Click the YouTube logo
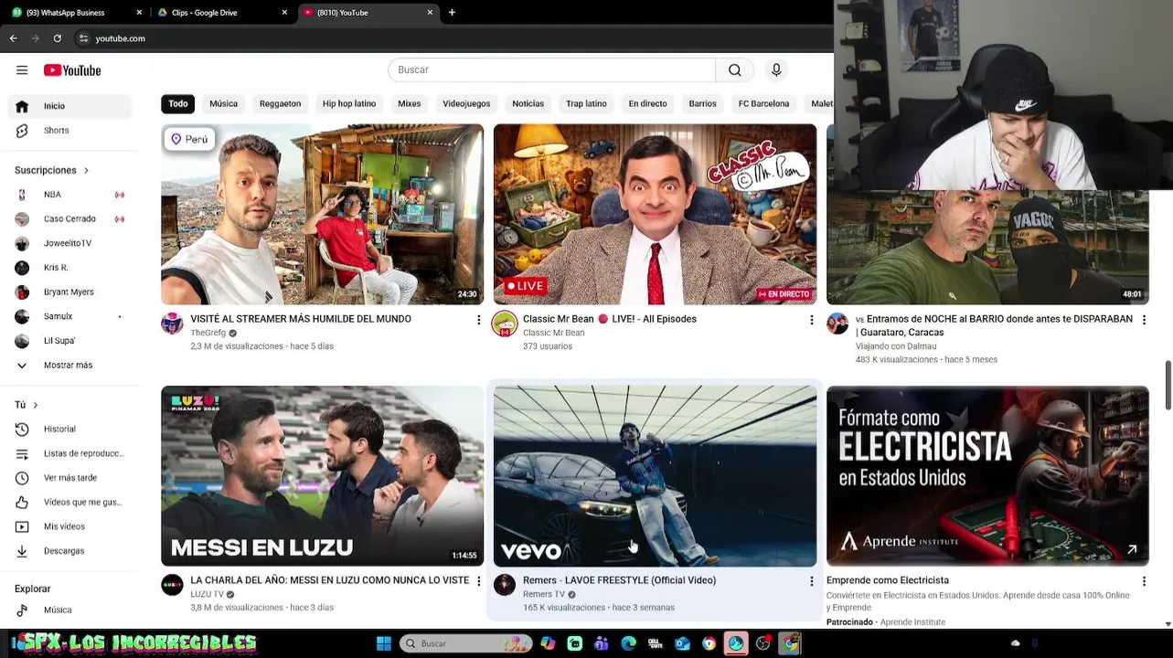The height and width of the screenshot is (658, 1173). [x=72, y=70]
